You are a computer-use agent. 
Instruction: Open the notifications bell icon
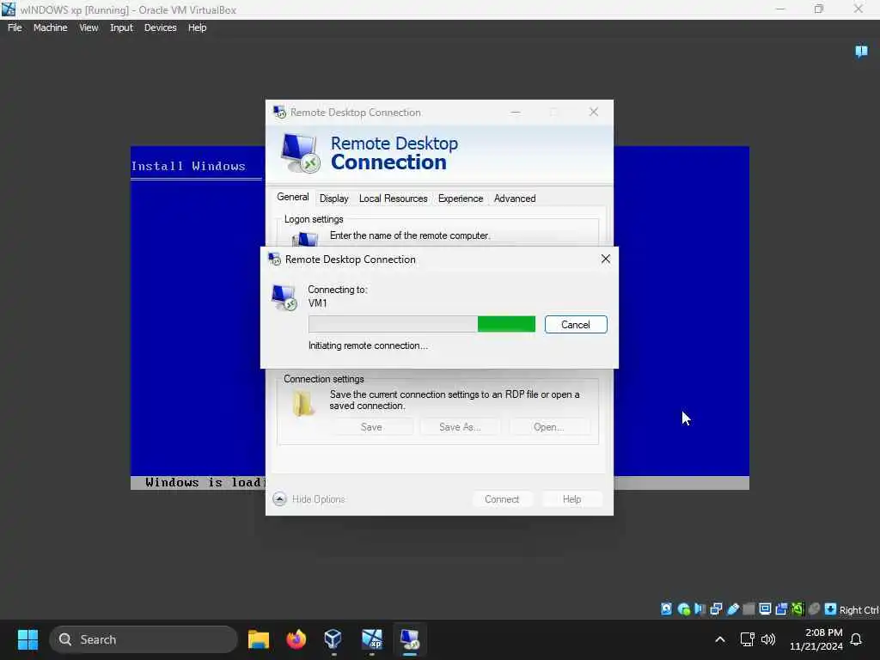click(856, 639)
